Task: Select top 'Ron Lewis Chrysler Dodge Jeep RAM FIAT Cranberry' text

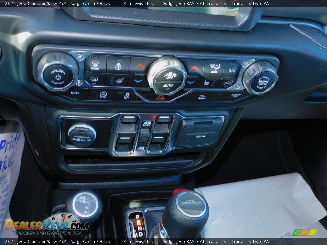Action: pyautogui.click(x=175, y=3)
